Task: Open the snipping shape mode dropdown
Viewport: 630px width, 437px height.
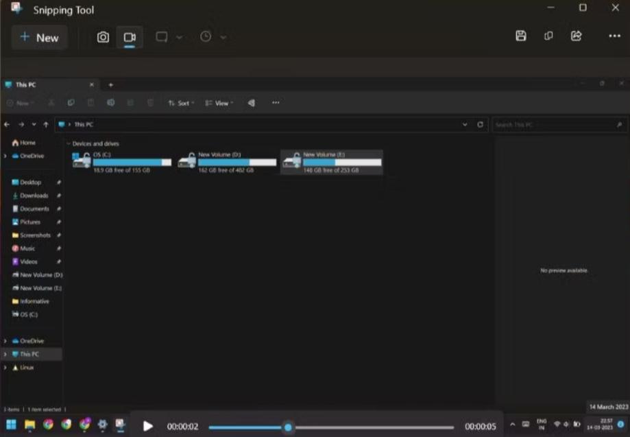Action: tap(179, 37)
